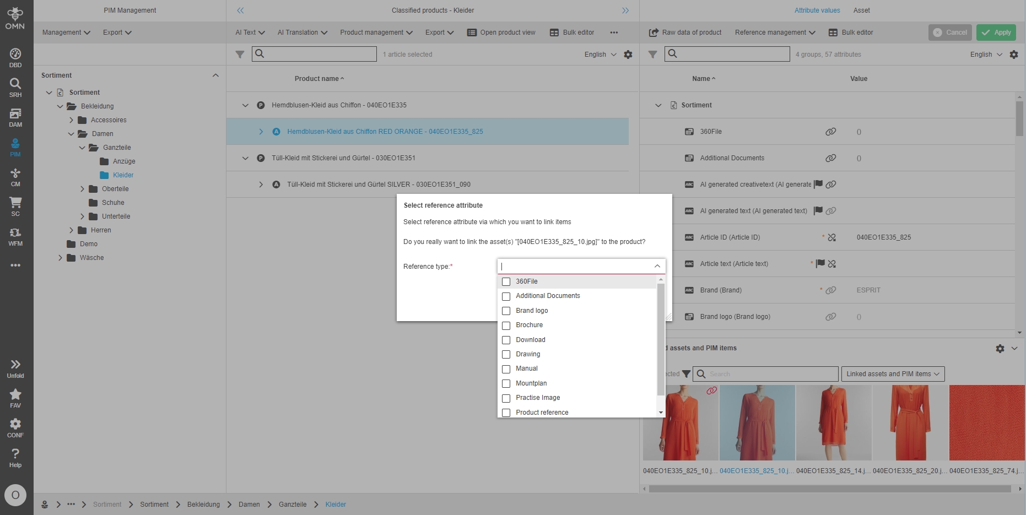
Task: Open gear settings in linked assets panel
Action: pos(1000,349)
